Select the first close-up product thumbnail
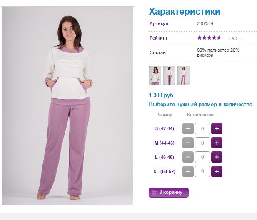This screenshot has width=257, height=220. (x=155, y=75)
